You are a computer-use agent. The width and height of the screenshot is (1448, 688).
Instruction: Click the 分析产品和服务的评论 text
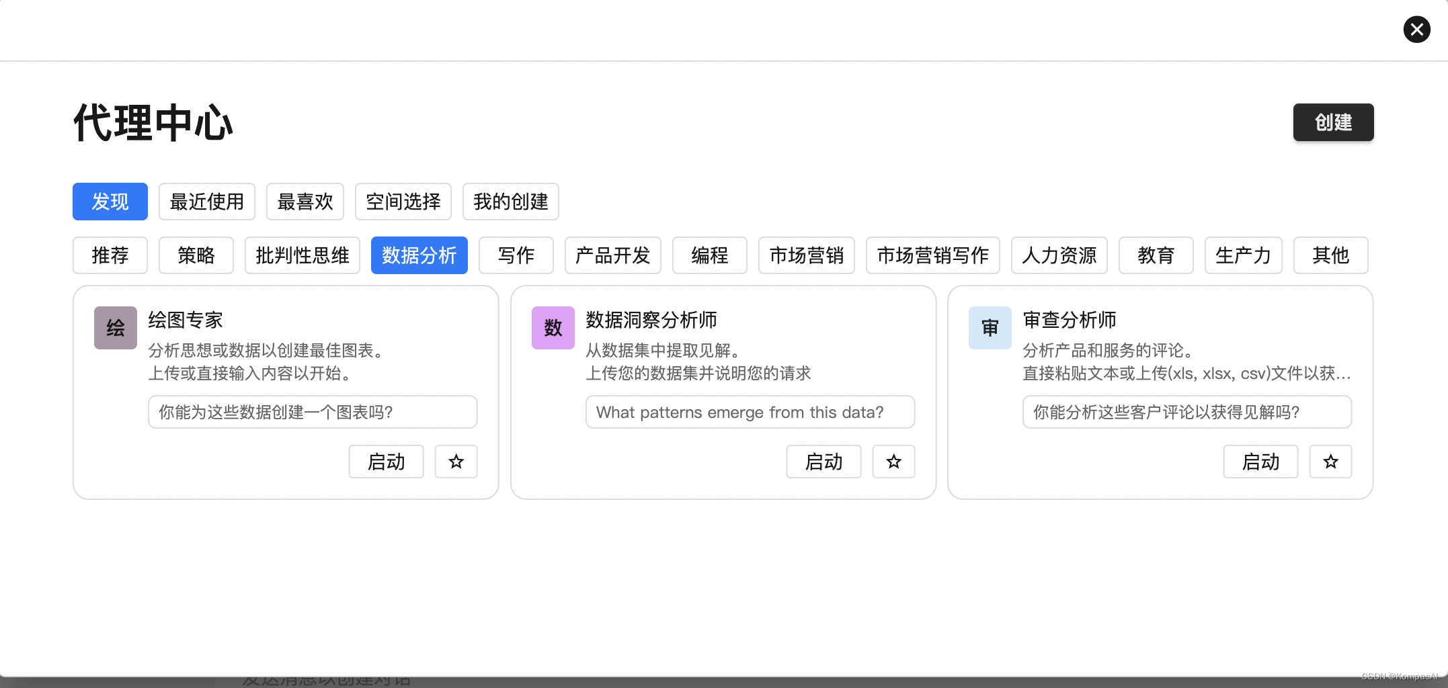point(1110,350)
